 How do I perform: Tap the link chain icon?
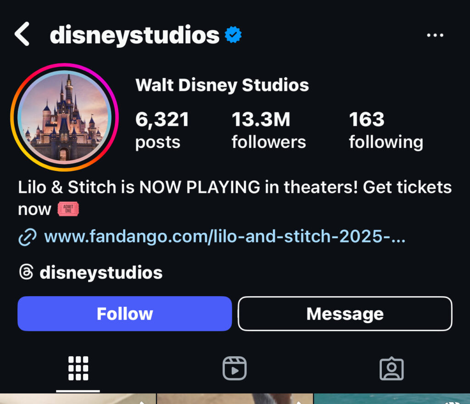(x=28, y=237)
